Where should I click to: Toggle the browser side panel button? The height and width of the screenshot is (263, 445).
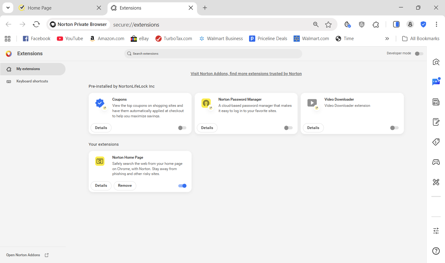tap(396, 24)
